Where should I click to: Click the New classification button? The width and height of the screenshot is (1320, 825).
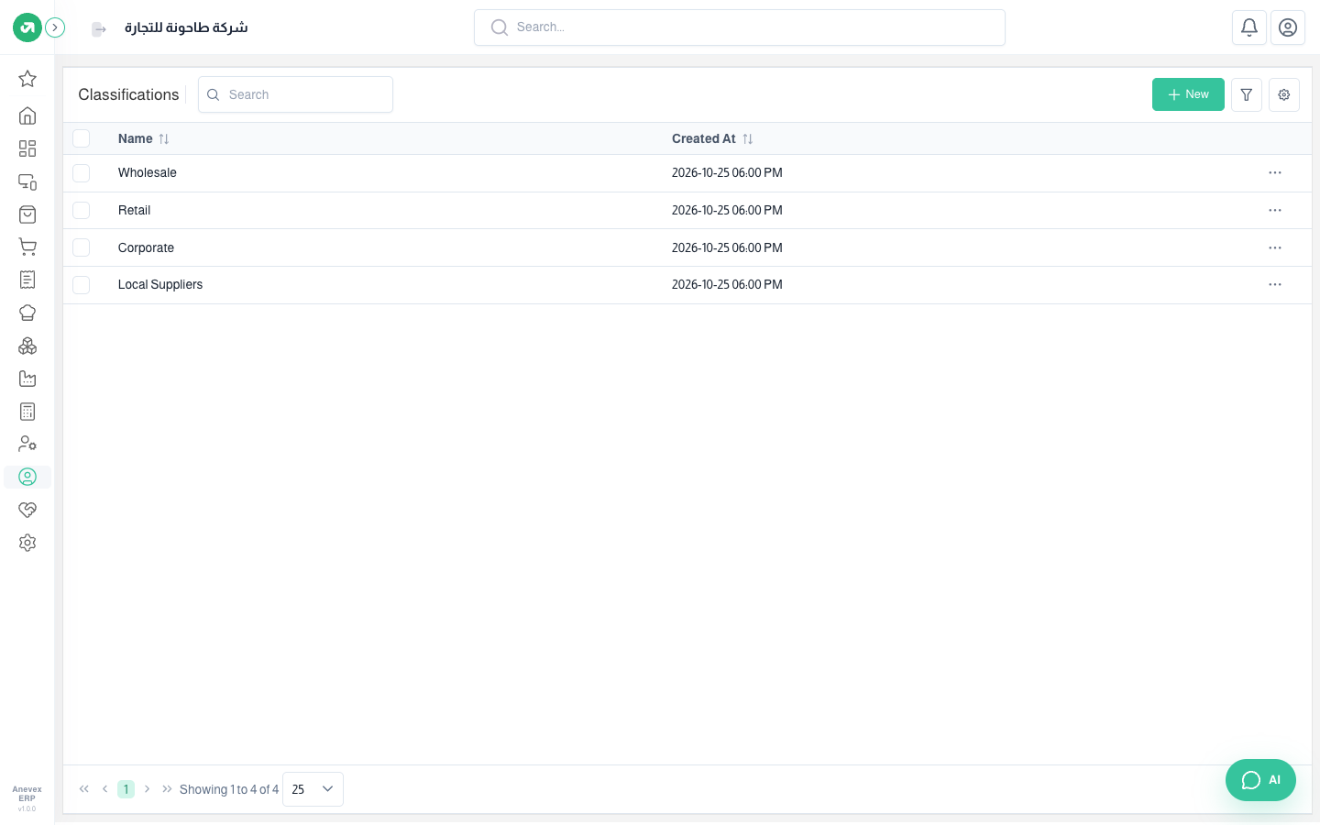(x=1188, y=94)
